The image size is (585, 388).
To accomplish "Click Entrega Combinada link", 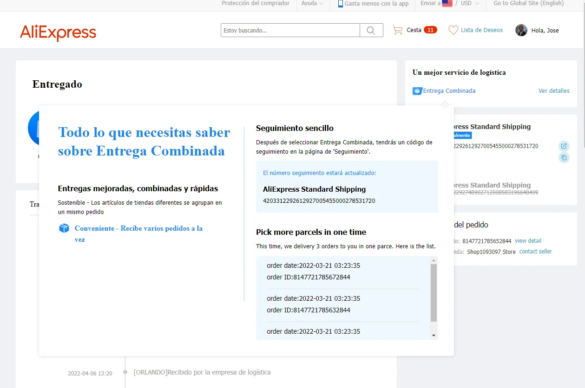I will [x=449, y=91].
